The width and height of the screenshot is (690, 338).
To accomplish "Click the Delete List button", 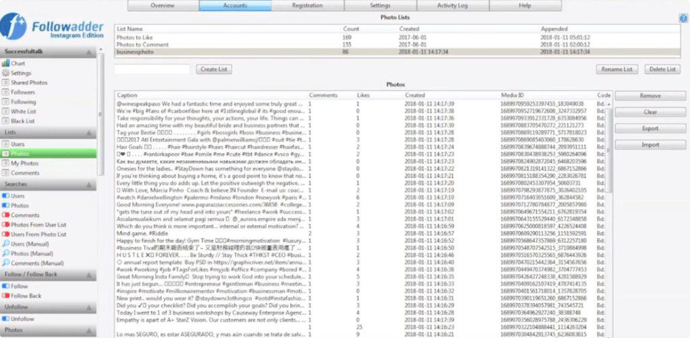I will (x=662, y=69).
